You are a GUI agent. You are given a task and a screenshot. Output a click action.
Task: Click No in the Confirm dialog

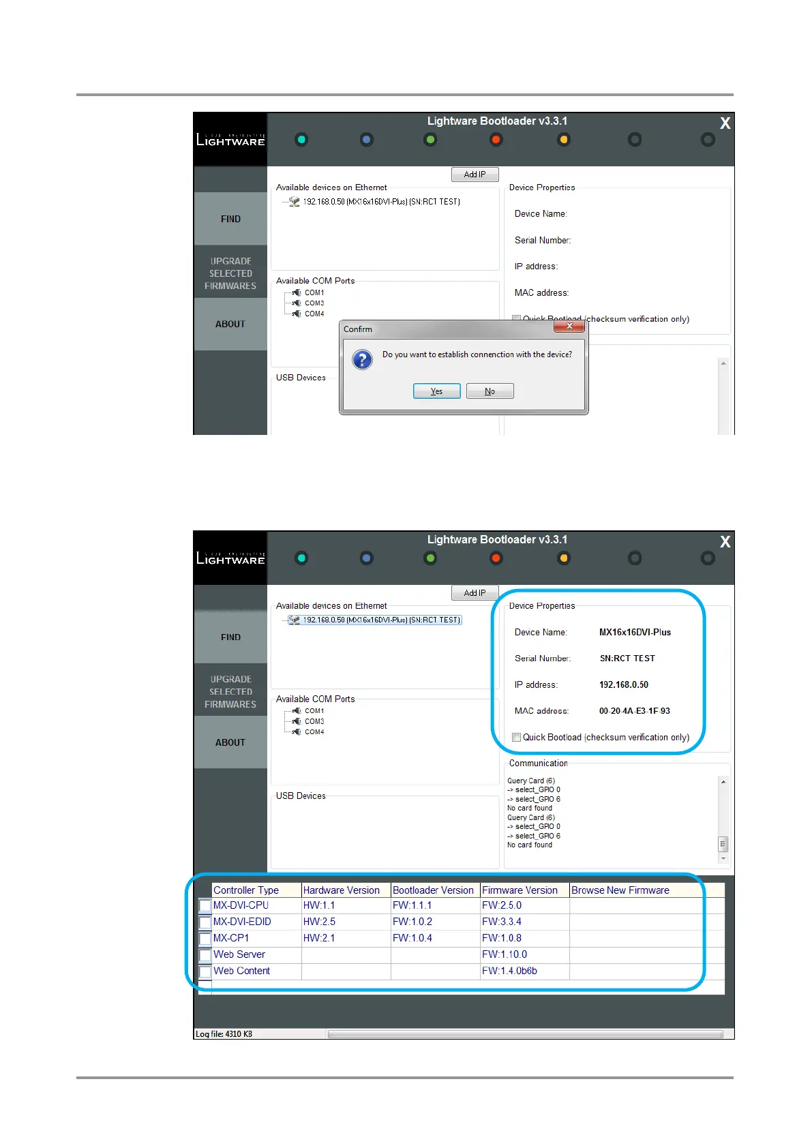click(490, 391)
